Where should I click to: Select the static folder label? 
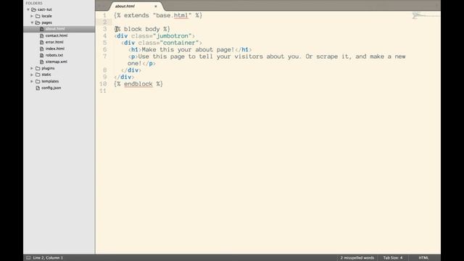[x=46, y=75]
